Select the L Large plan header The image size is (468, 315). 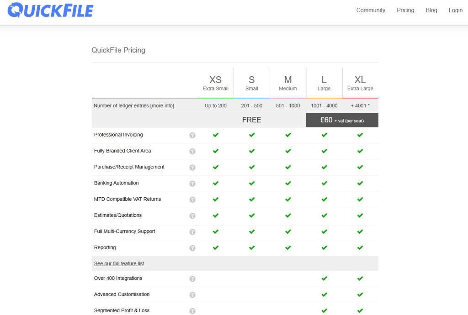pos(324,83)
